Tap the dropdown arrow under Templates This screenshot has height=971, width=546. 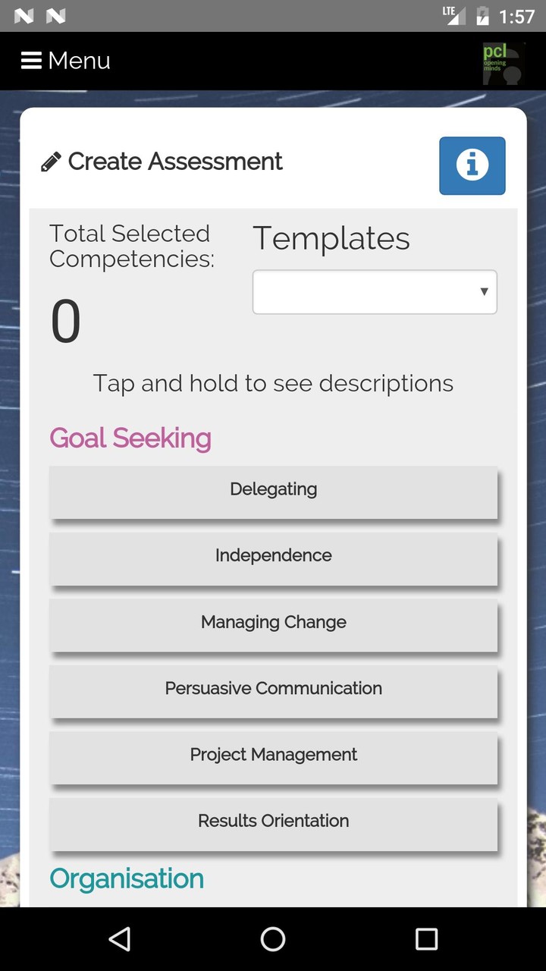click(x=483, y=291)
